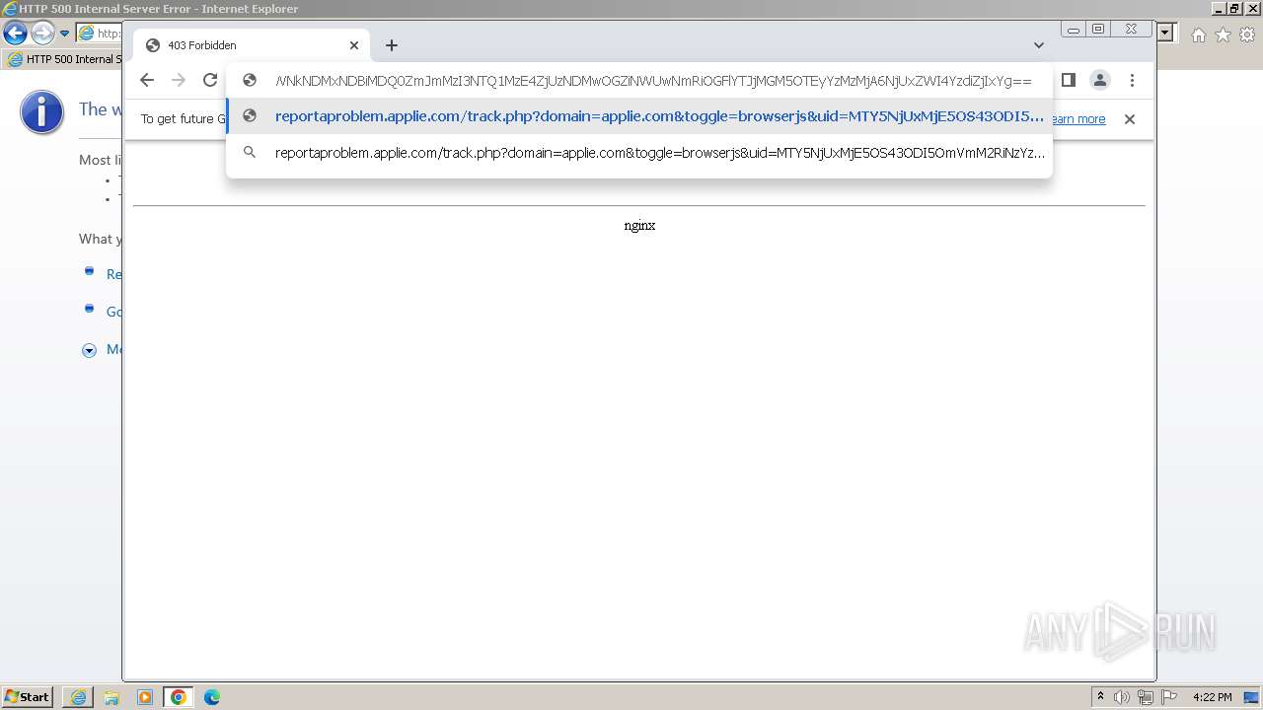Select the search suggestion for reportaproblem.applie.com
The width and height of the screenshot is (1263, 710).
tap(639, 153)
